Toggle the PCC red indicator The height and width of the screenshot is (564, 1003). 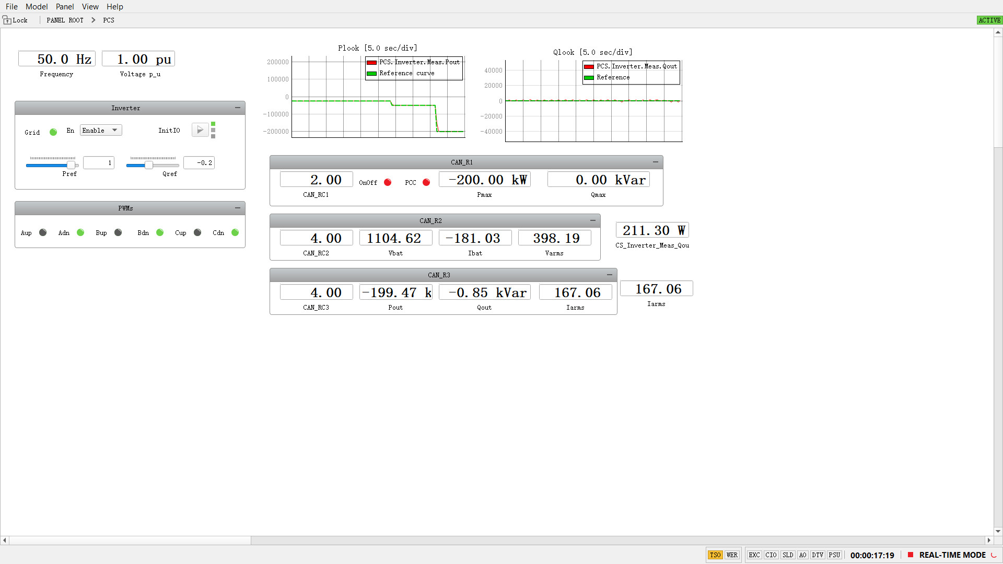pyautogui.click(x=426, y=182)
